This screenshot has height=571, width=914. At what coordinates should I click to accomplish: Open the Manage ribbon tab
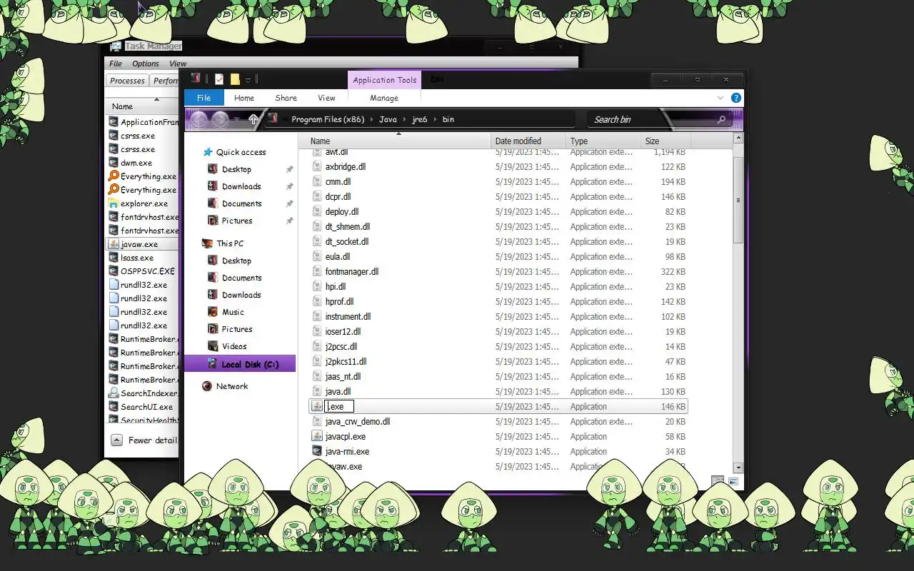(x=384, y=98)
